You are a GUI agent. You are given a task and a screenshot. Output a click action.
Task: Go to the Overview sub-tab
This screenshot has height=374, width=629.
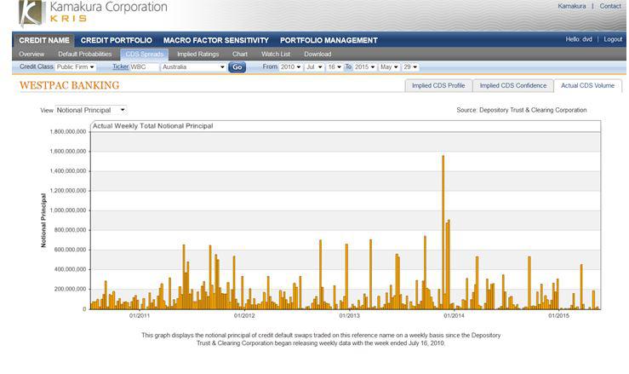click(31, 54)
